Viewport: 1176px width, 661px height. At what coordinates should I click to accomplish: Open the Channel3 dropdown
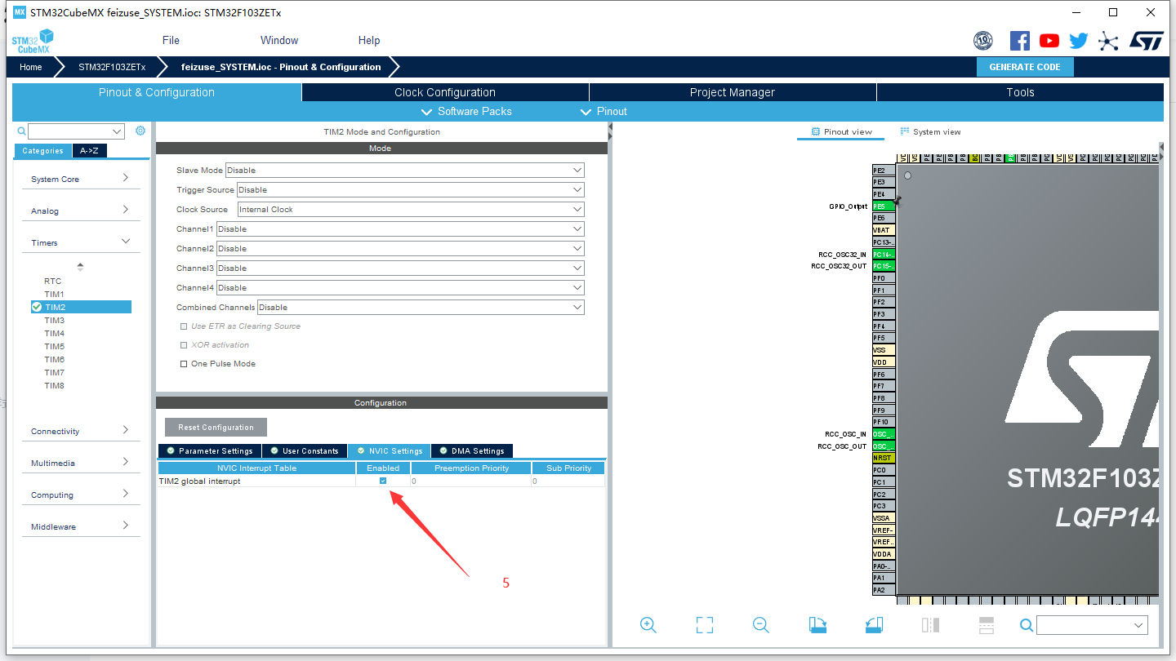point(400,268)
